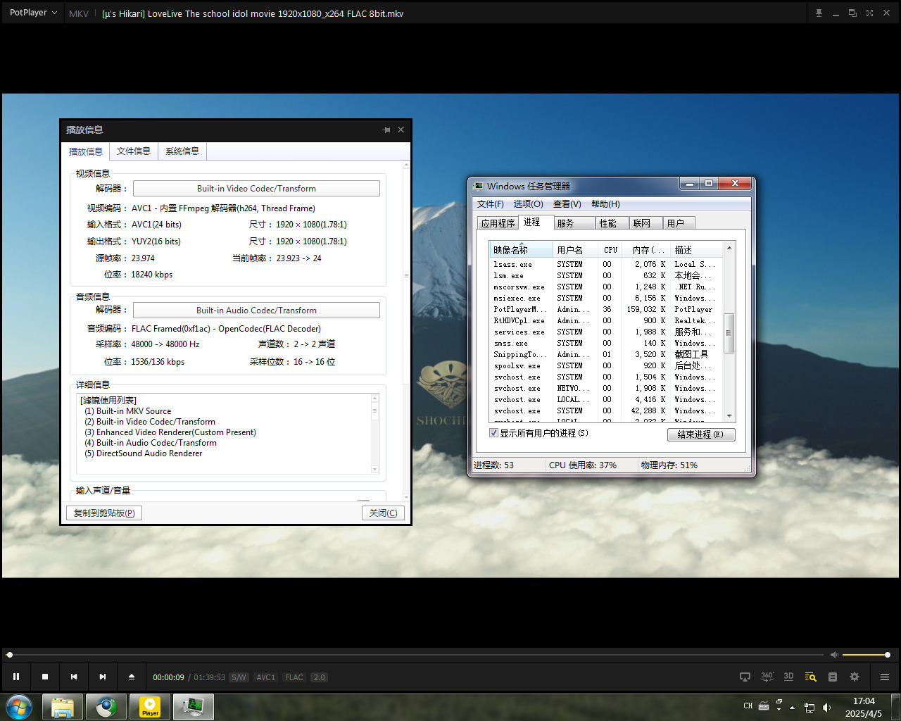
Task: Pin PotPlayer window on top
Action: click(x=819, y=13)
